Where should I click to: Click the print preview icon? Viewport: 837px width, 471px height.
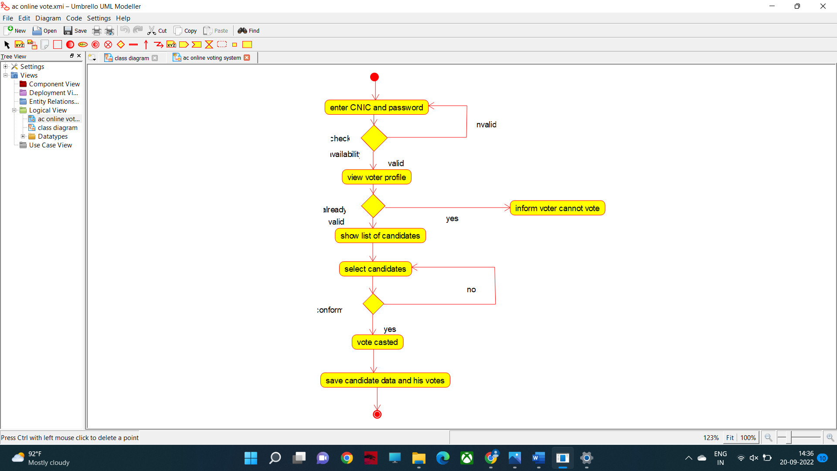(x=109, y=31)
